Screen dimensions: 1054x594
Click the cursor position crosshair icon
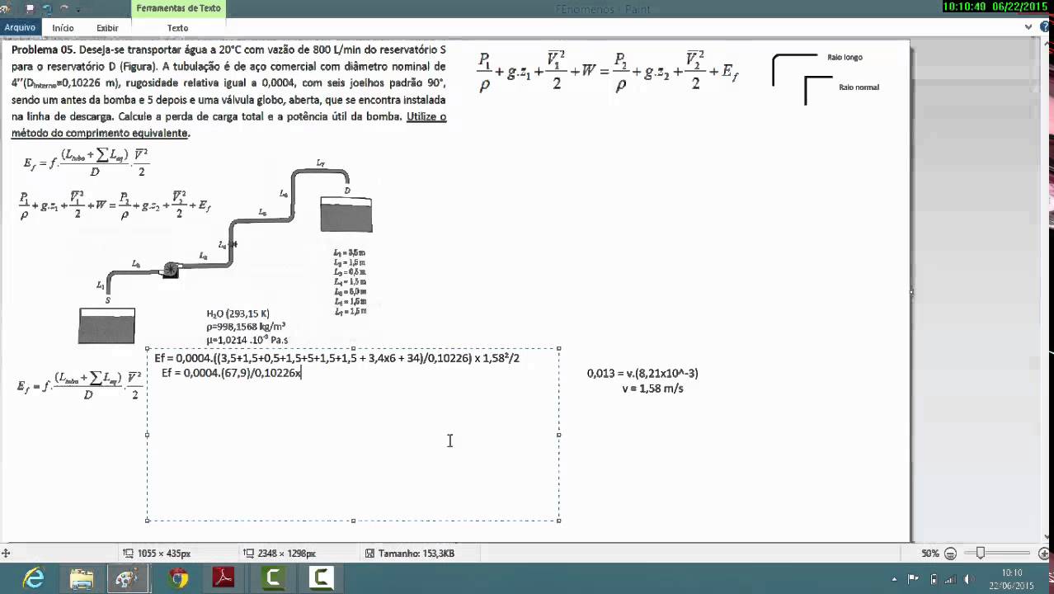pyautogui.click(x=6, y=554)
